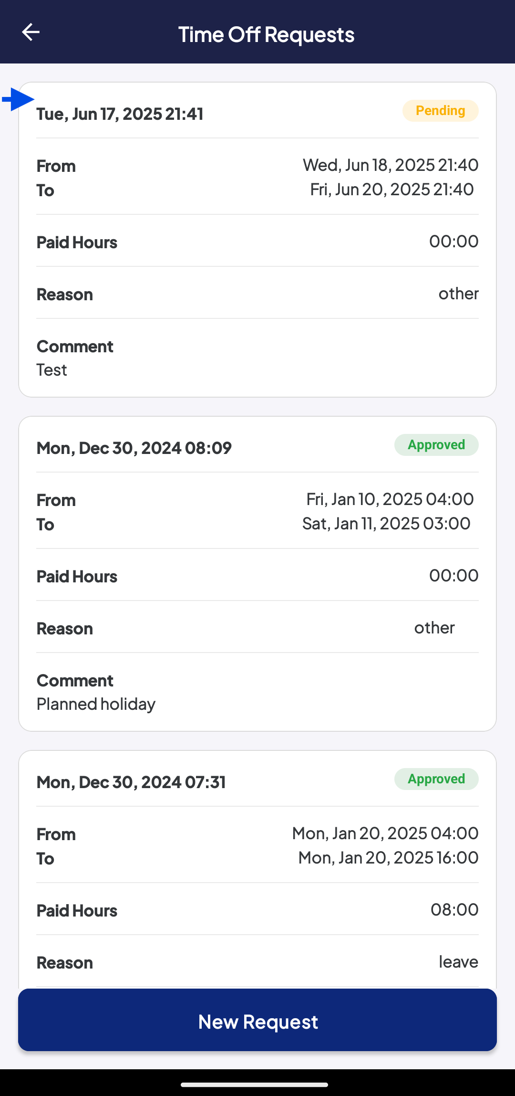Open the Dec 30, 2024 08:09 request

[x=257, y=574]
